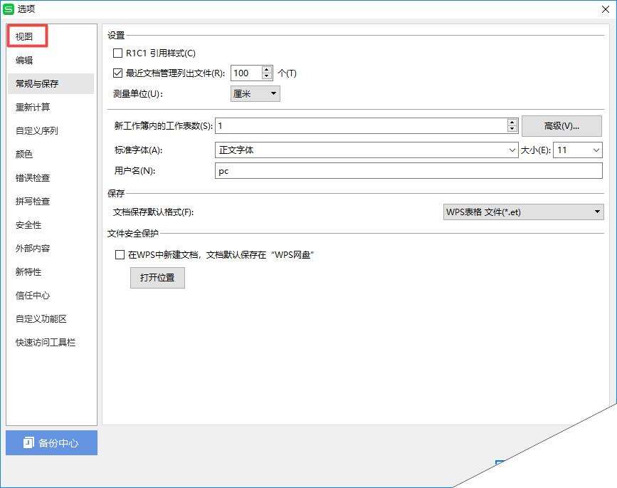Increase recent files count with up arrow
The image size is (617, 488).
pos(267,69)
